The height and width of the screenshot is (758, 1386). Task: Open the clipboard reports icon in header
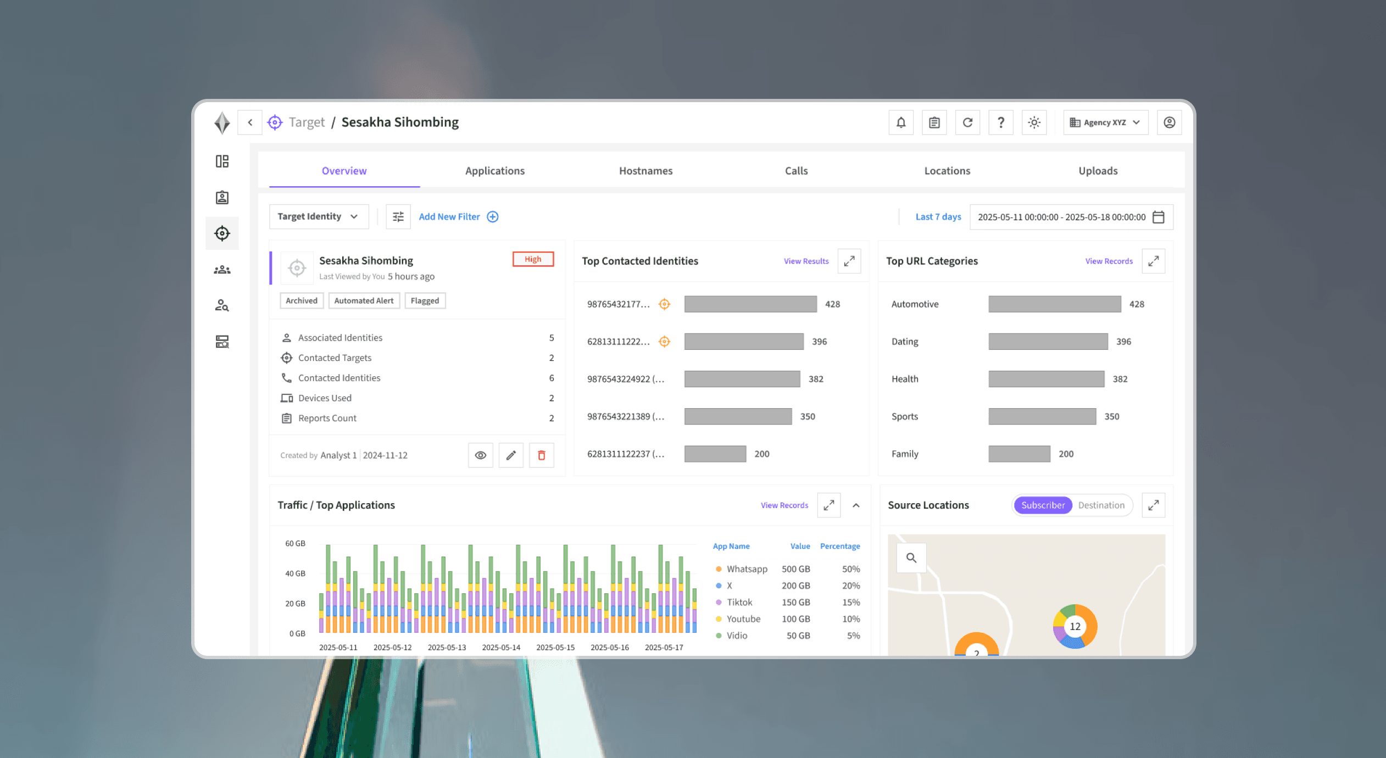[934, 122]
